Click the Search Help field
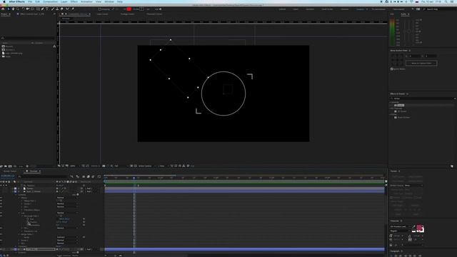This screenshot has width=457, height=257. click(439, 9)
